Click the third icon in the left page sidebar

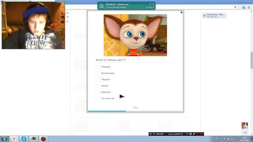(68, 21)
